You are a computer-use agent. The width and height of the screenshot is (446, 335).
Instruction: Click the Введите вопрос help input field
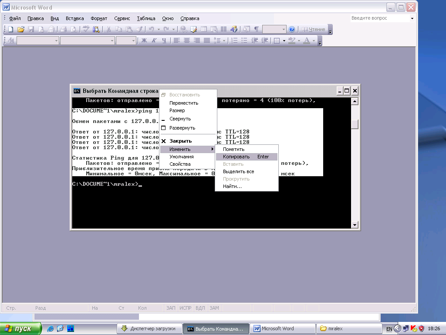(x=380, y=18)
